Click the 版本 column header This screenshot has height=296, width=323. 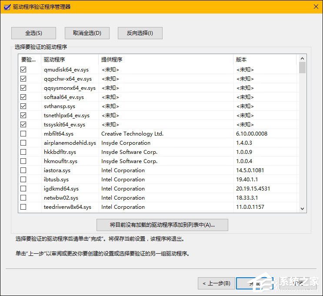(x=264, y=60)
